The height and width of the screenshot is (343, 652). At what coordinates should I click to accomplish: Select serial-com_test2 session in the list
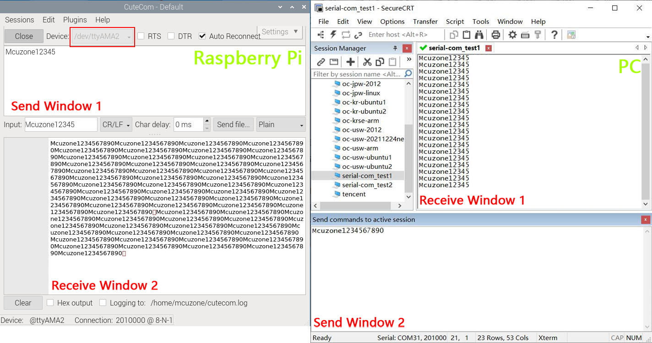pyautogui.click(x=367, y=185)
